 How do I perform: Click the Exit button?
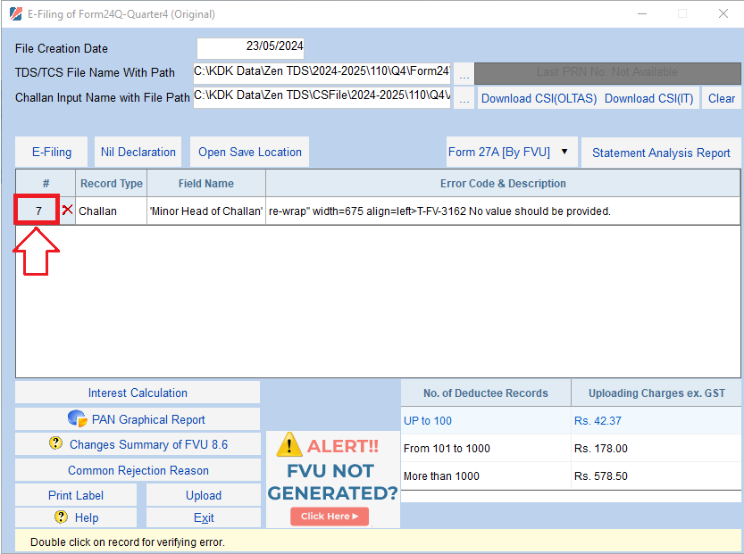(204, 517)
